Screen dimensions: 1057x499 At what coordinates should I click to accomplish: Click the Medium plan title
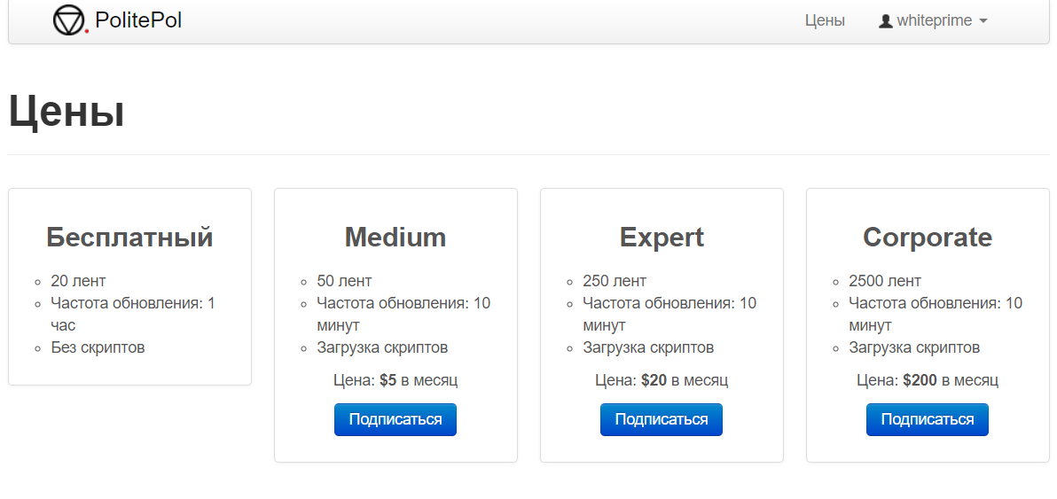395,238
